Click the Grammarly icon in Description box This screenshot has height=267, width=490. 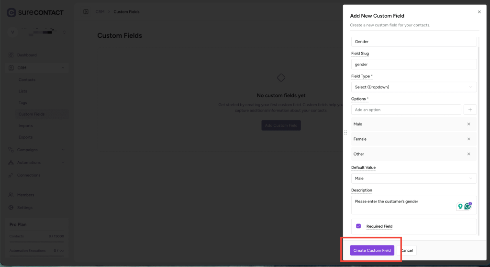(x=468, y=206)
